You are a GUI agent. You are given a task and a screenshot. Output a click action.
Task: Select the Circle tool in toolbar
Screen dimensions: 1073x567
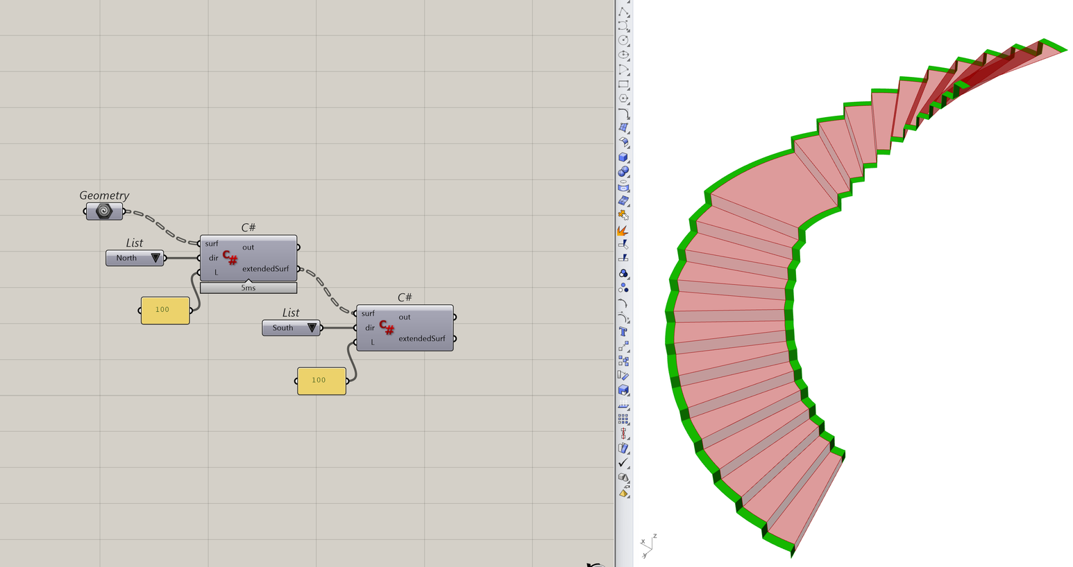point(623,40)
